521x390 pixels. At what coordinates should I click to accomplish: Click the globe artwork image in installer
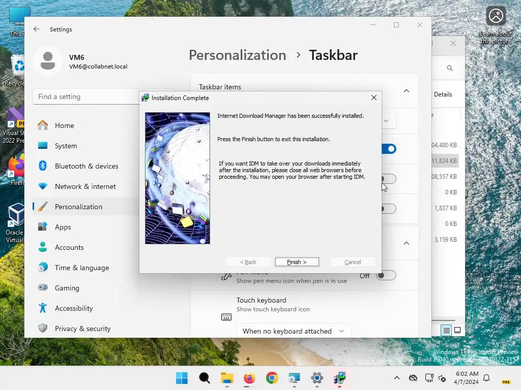178,178
